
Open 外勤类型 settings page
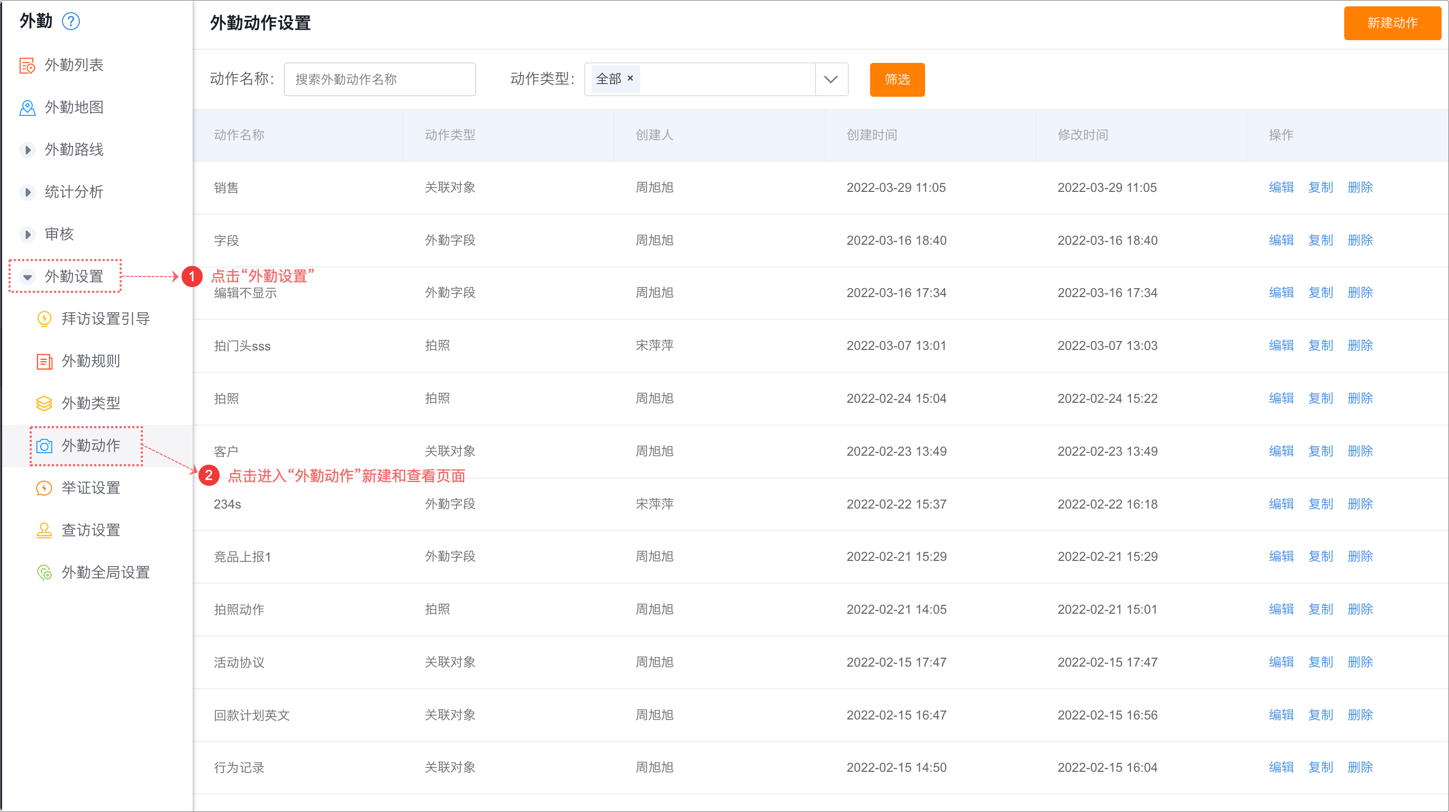pos(91,403)
